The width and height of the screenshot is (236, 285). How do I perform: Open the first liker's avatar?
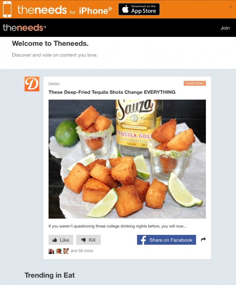[51, 251]
